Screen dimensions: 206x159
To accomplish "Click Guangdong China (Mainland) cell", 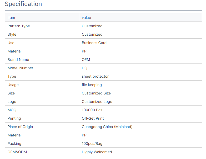I will (107, 127).
